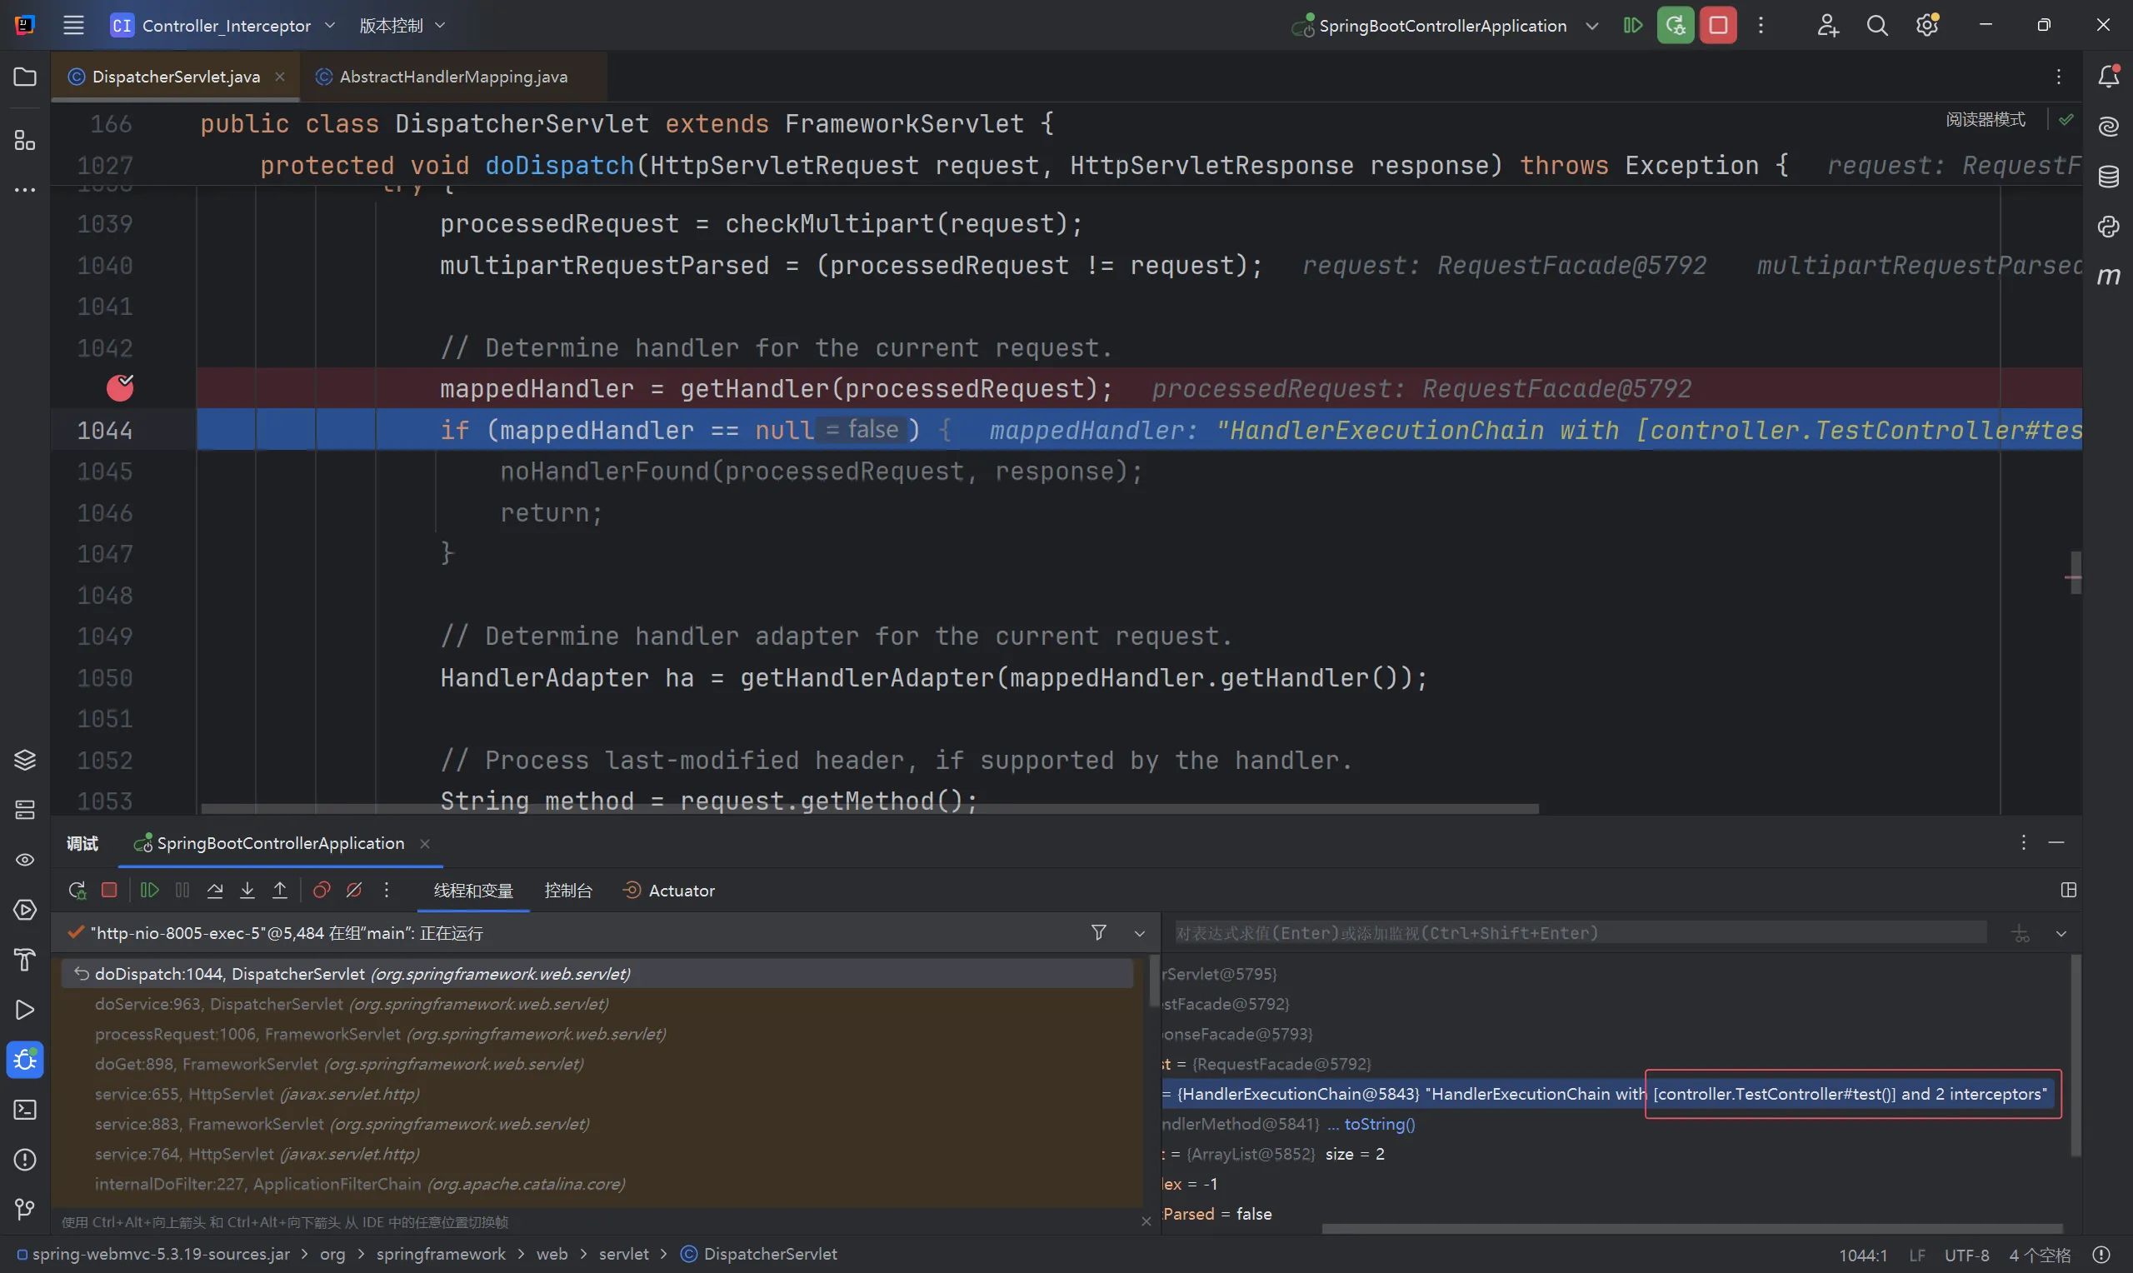The height and width of the screenshot is (1273, 2133).
Task: Open the Git tool window
Action: (x=25, y=1210)
